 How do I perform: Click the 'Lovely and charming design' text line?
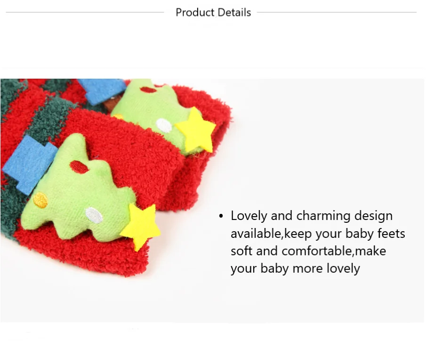pyautogui.click(x=312, y=216)
